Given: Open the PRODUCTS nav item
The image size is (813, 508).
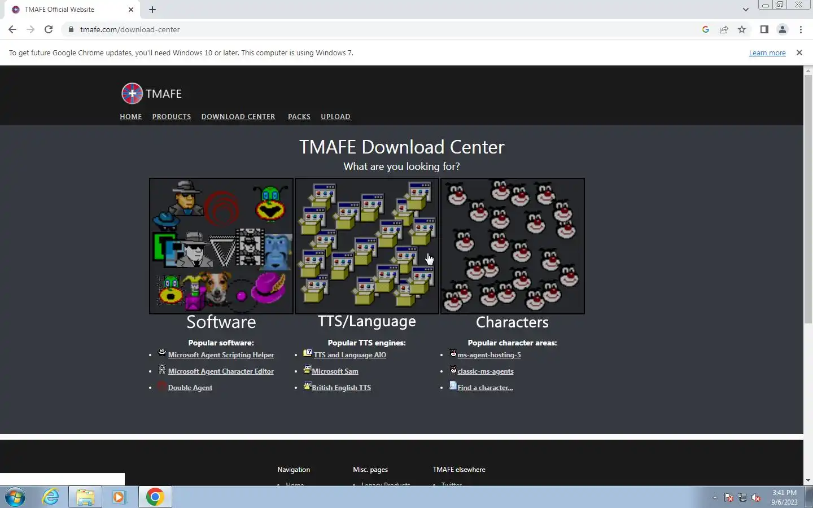Looking at the screenshot, I should (172, 117).
